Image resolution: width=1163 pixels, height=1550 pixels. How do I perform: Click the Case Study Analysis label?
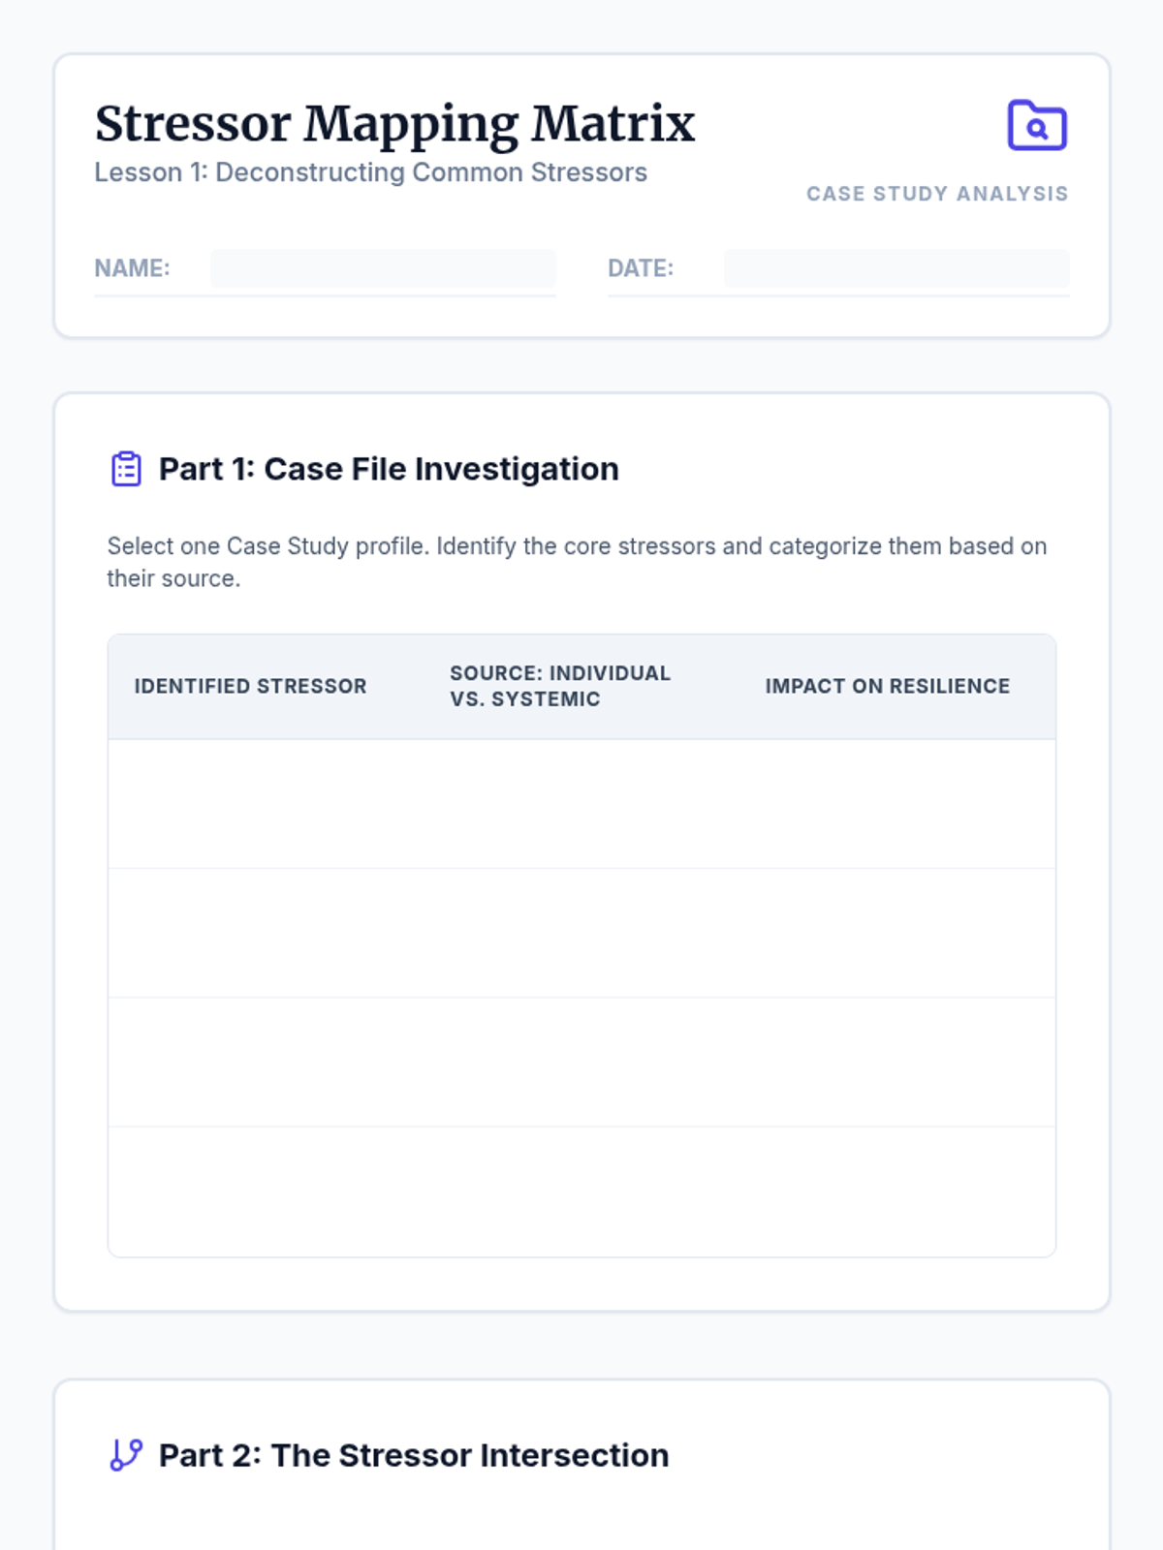click(937, 194)
